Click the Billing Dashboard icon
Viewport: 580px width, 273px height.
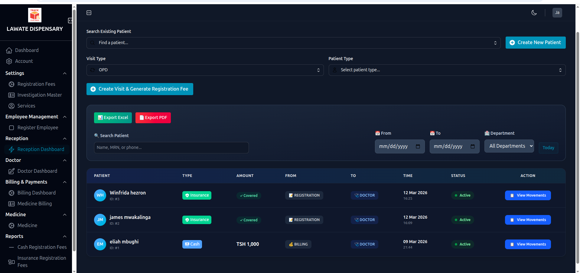point(11,193)
